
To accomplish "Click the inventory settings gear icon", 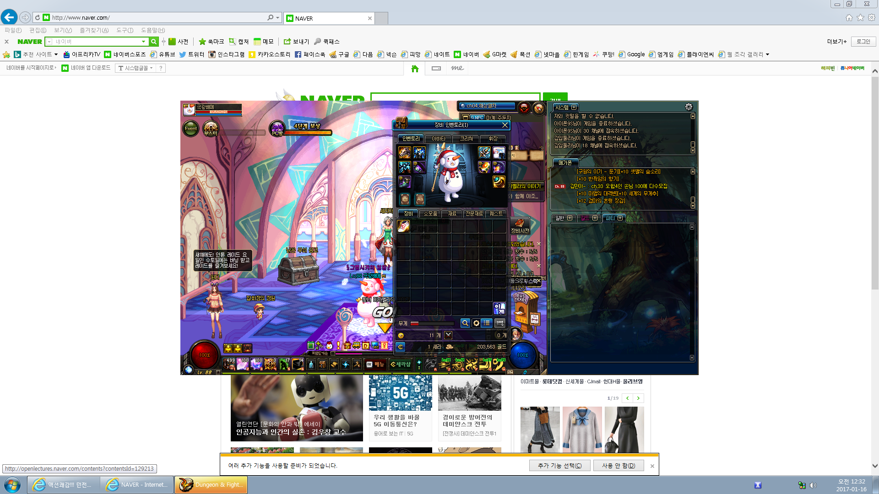I will click(x=476, y=323).
